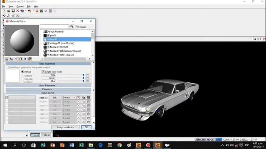Select the Diffuse radio button
This screenshot has width=266, height=149.
(x=22, y=72)
